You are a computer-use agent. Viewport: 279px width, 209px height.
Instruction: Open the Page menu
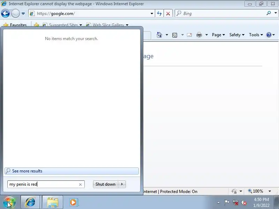[218, 35]
